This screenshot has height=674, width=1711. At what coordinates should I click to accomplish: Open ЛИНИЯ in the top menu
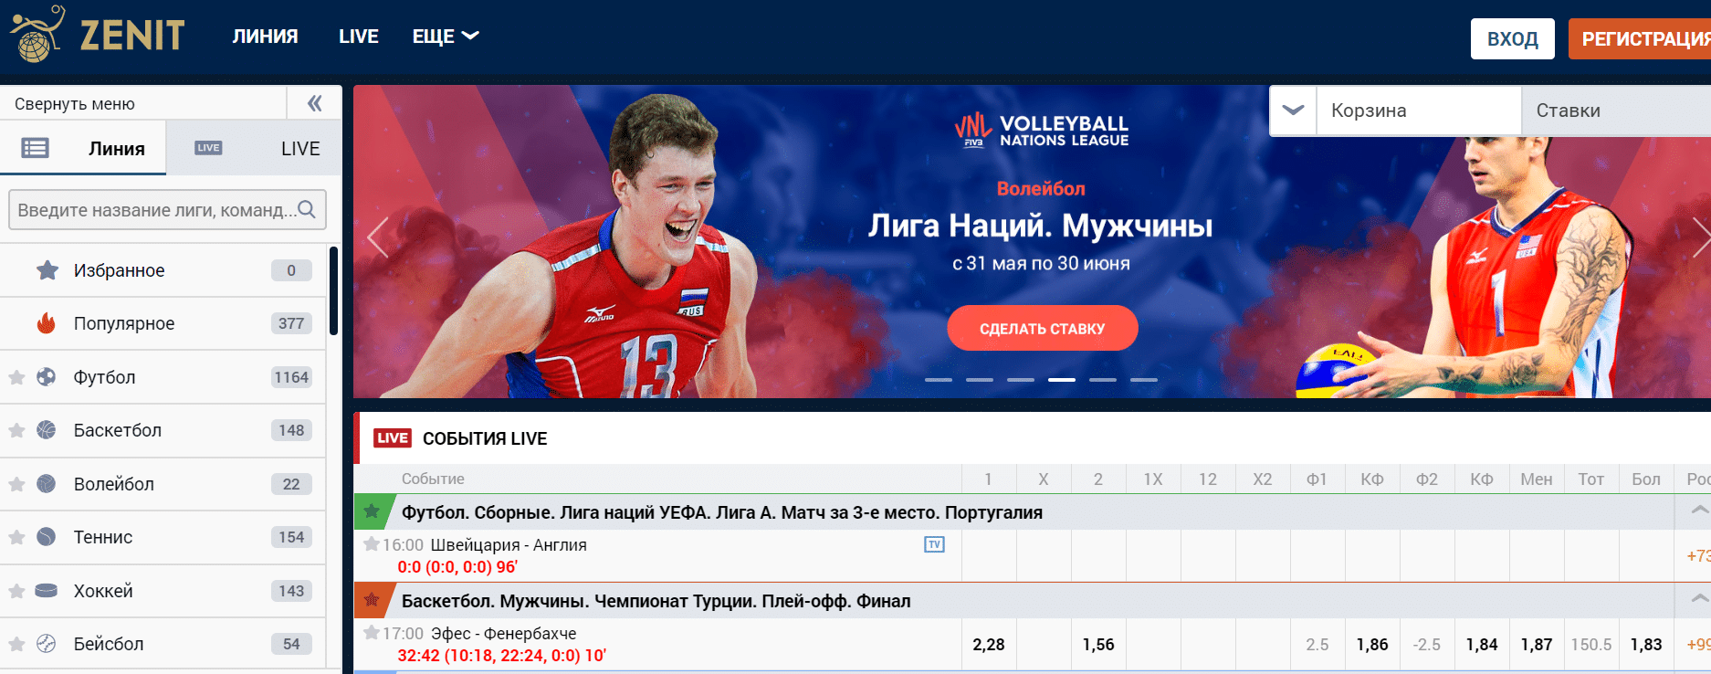pos(265,37)
